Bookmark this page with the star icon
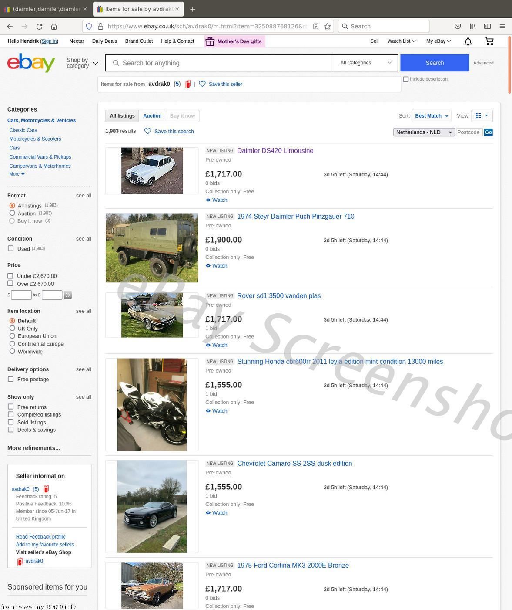Viewport: 512px width, 610px height. click(328, 27)
